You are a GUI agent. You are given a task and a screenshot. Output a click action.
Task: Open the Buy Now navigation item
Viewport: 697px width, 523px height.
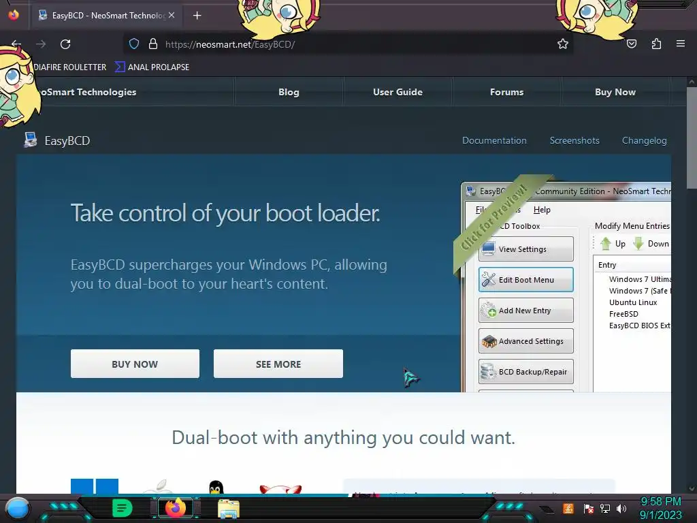[x=615, y=92]
